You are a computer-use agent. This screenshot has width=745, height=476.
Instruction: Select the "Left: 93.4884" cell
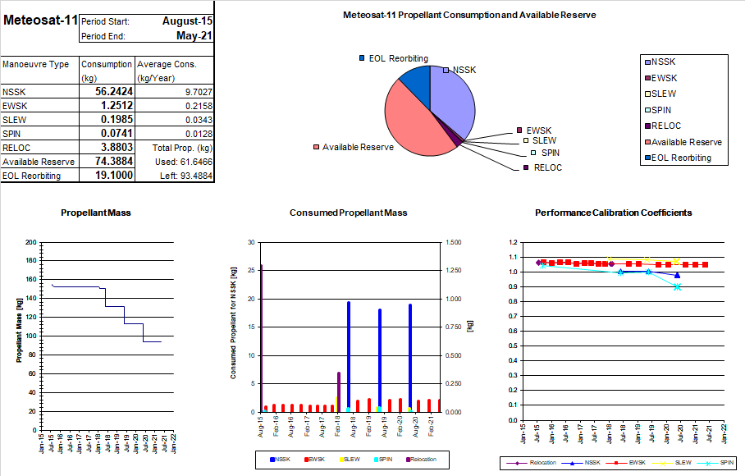(186, 176)
